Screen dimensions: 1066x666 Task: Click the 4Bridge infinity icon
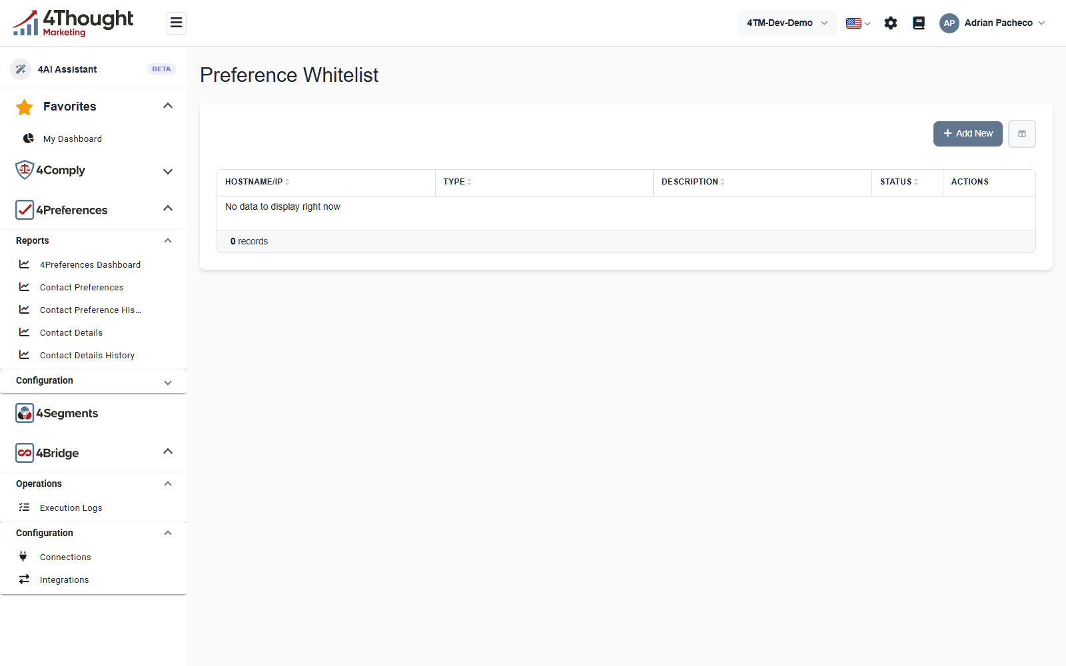(25, 453)
